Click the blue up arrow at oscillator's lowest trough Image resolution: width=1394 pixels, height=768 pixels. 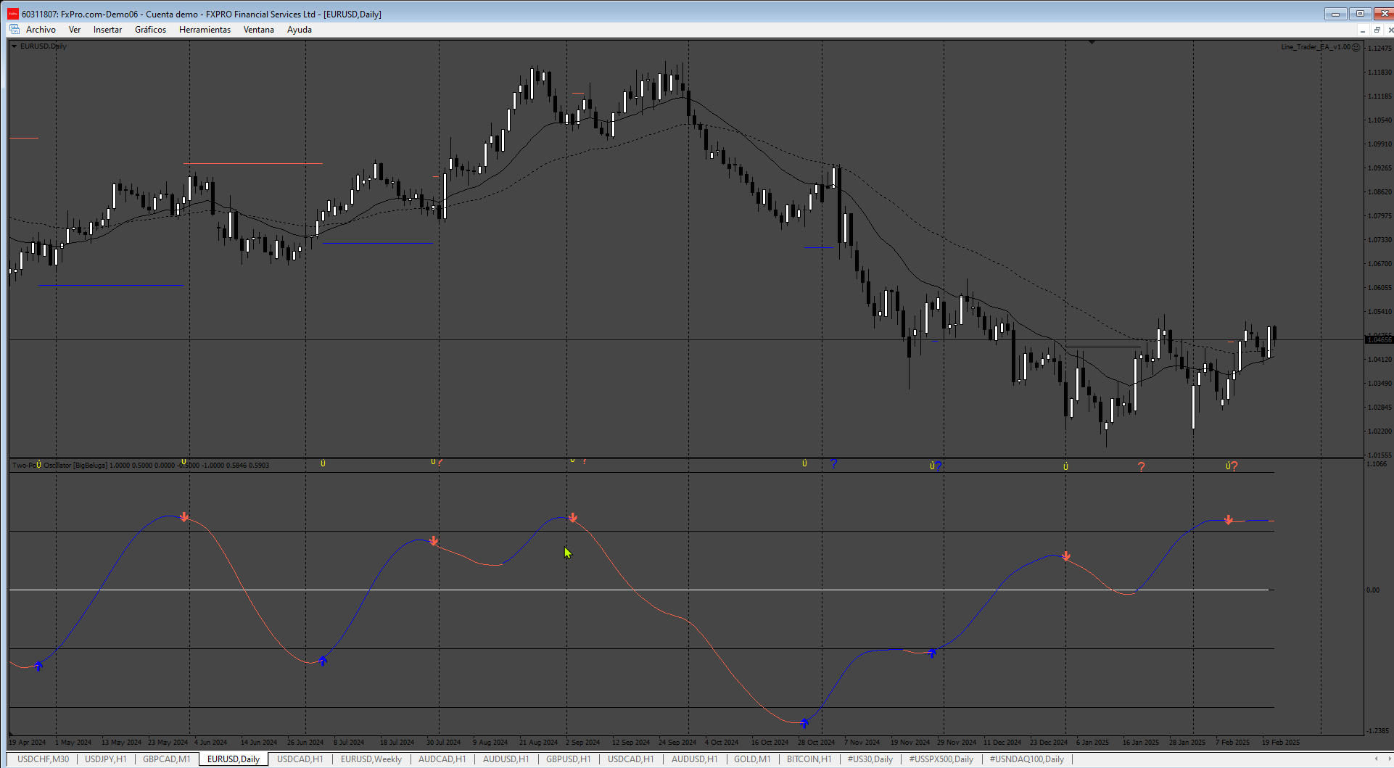(804, 722)
